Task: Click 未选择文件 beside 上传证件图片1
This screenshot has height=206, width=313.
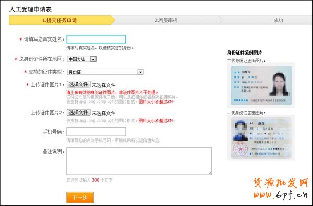Action: (x=104, y=85)
